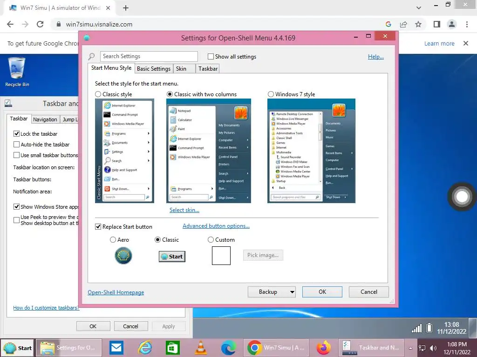Enable Use Peek to preview checkbox
The width and height of the screenshot is (477, 357).
pos(16,220)
